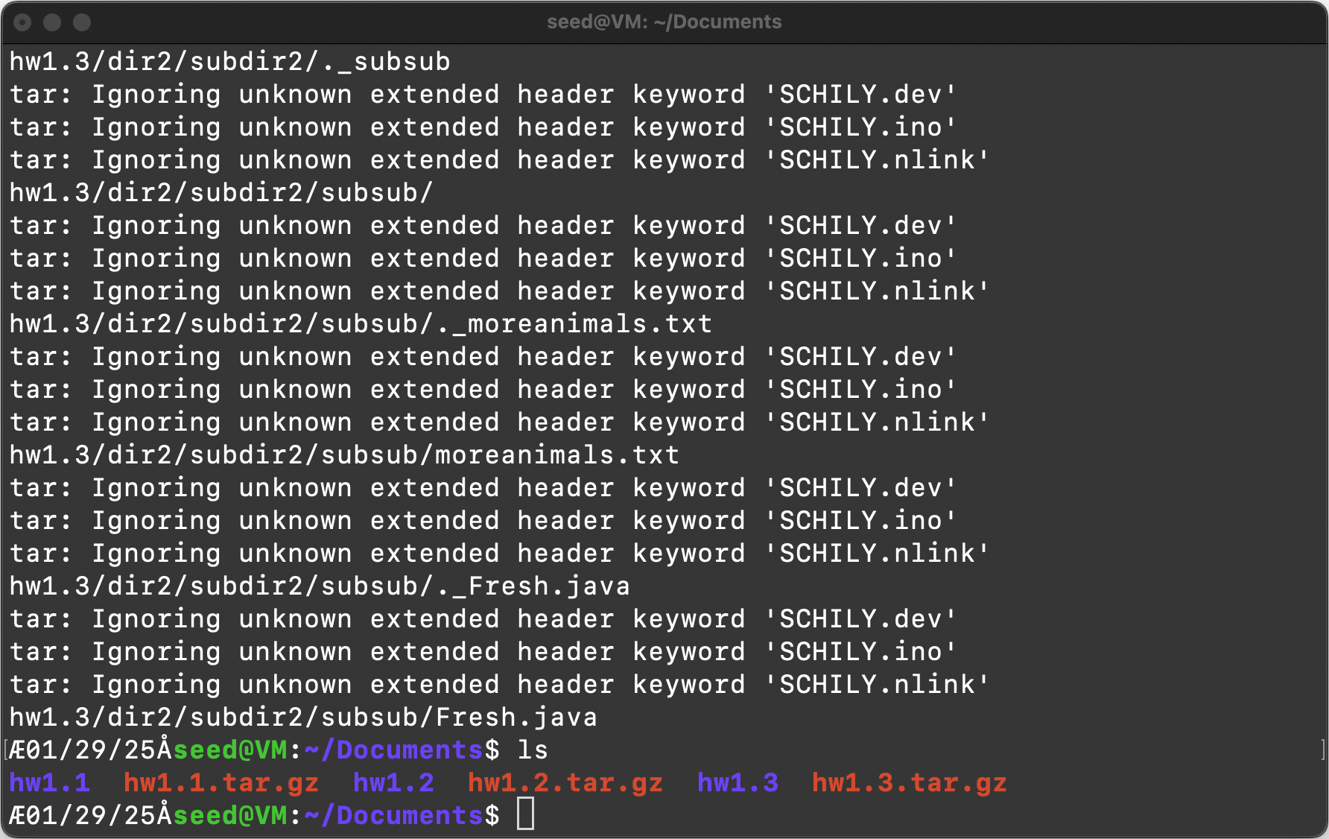Click seed@VM in the ls prompt line
Viewport: 1329px width, 839px height.
coord(229,750)
